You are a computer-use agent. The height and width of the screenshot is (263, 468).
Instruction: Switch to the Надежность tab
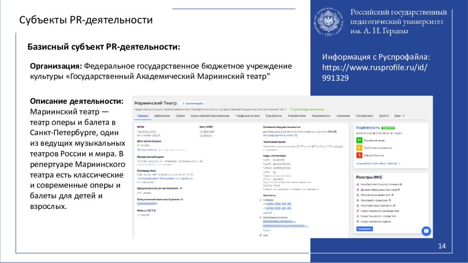point(321,116)
